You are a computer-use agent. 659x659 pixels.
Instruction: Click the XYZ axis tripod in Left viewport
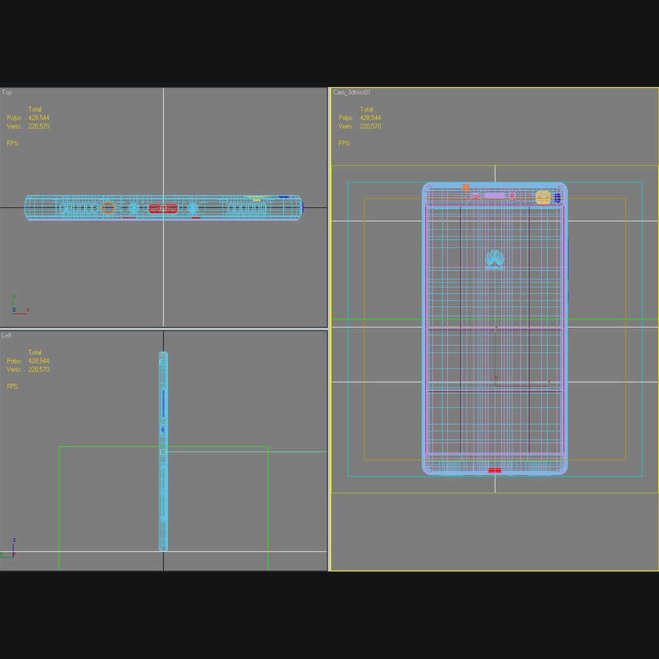[9, 548]
